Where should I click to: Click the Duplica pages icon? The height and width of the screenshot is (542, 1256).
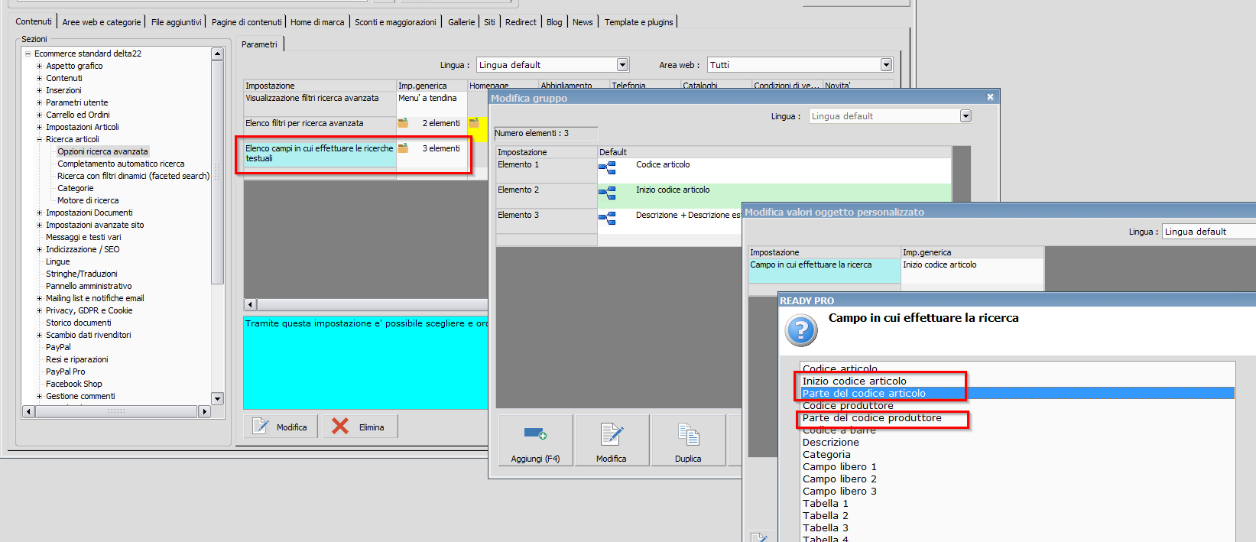pyautogui.click(x=688, y=434)
